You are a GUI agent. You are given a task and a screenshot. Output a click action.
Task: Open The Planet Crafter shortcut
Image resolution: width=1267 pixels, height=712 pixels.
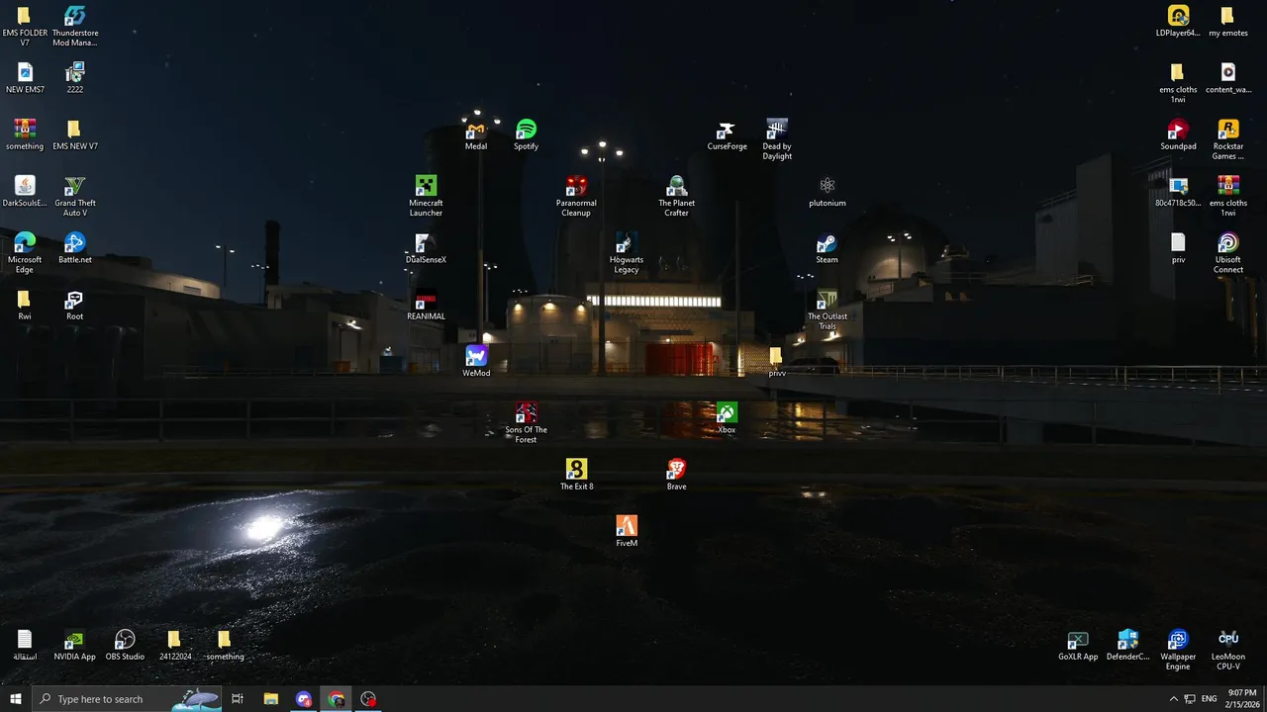point(677,197)
